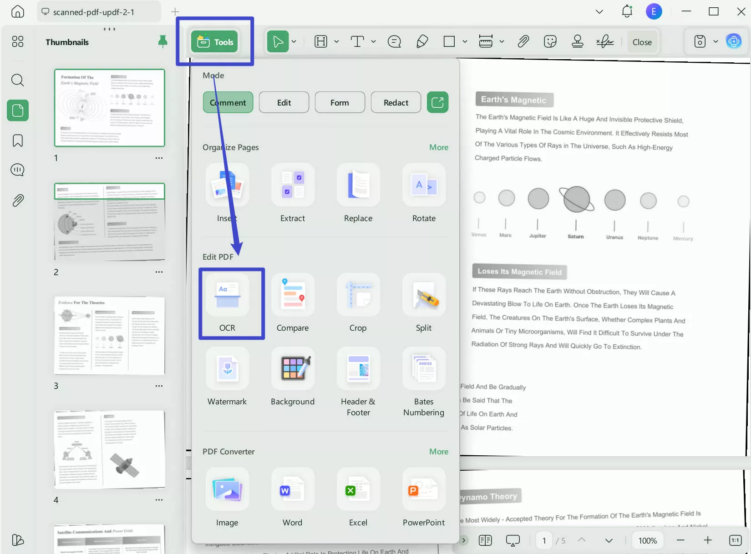
Task: Choose Insert pages tool
Action: pyautogui.click(x=227, y=193)
